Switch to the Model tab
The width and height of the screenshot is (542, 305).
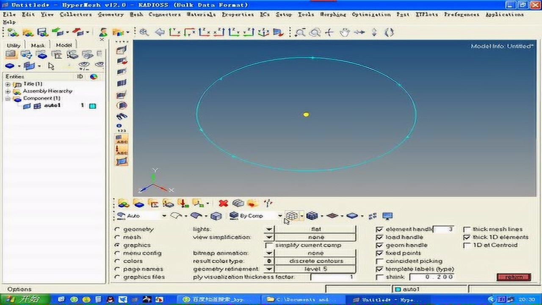point(64,45)
